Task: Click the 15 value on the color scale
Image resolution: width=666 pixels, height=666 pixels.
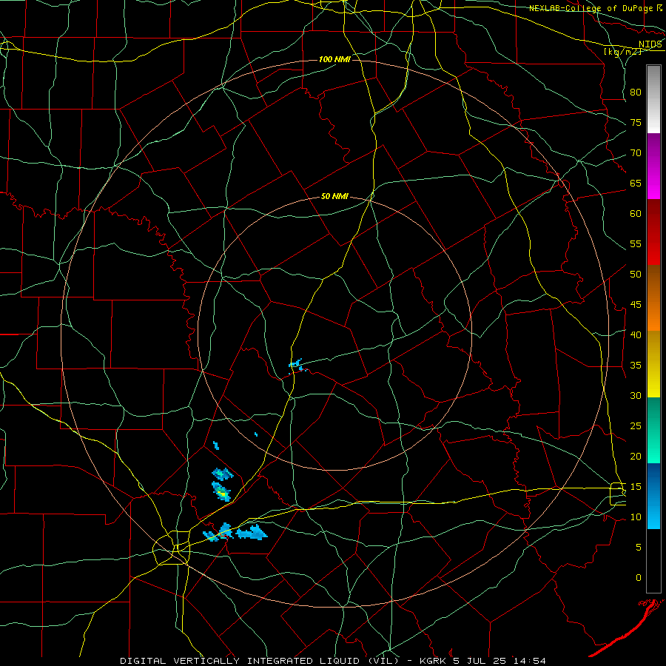Action: (636, 487)
